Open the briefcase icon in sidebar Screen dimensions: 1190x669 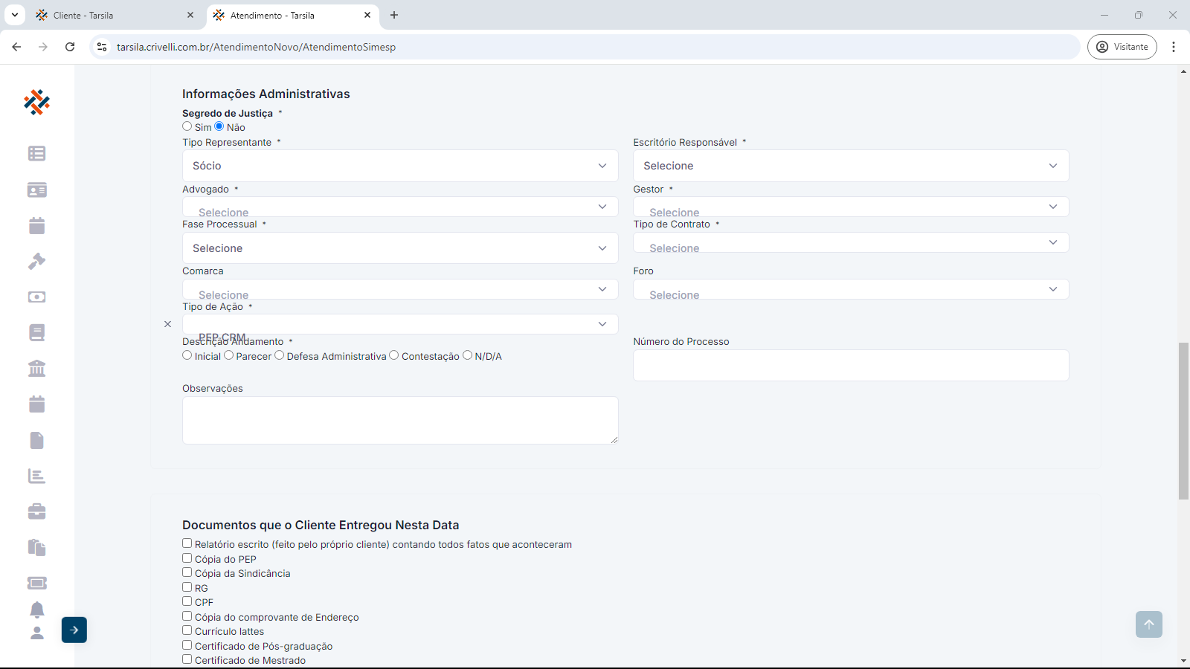pos(36,511)
